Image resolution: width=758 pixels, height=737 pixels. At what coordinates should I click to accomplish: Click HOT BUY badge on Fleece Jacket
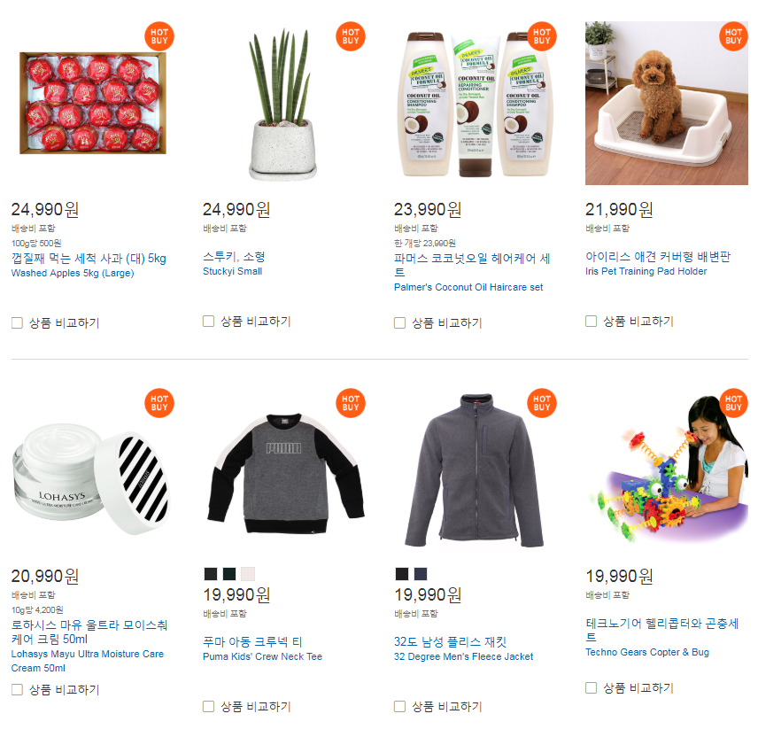coord(542,403)
